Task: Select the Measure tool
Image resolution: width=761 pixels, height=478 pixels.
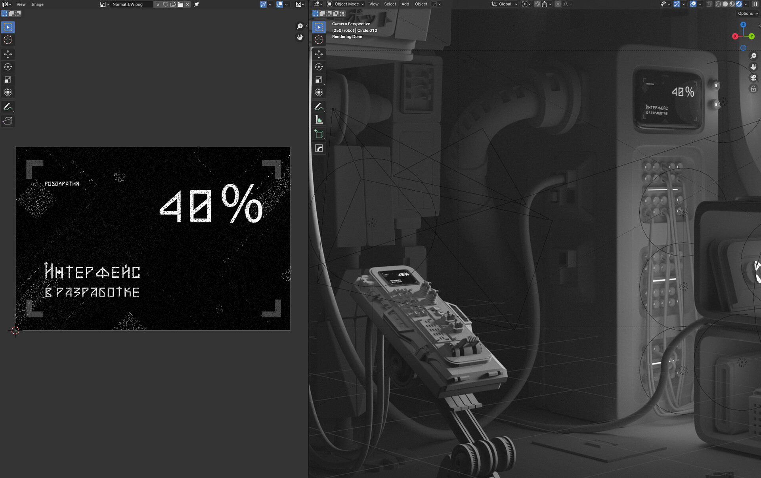Action: click(319, 120)
